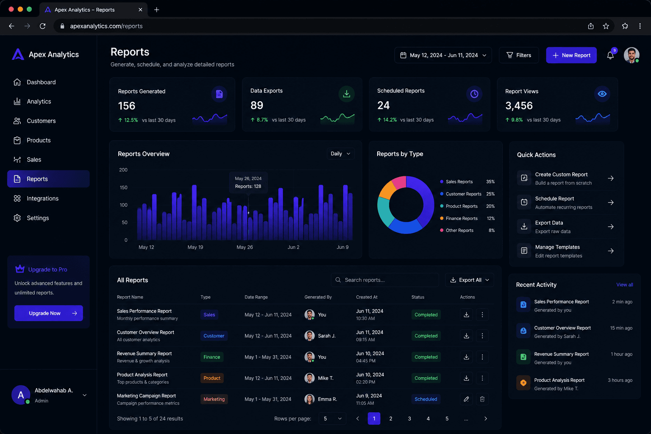Download the Sales Performance Report
Image resolution: width=651 pixels, height=434 pixels.
pyautogui.click(x=466, y=314)
